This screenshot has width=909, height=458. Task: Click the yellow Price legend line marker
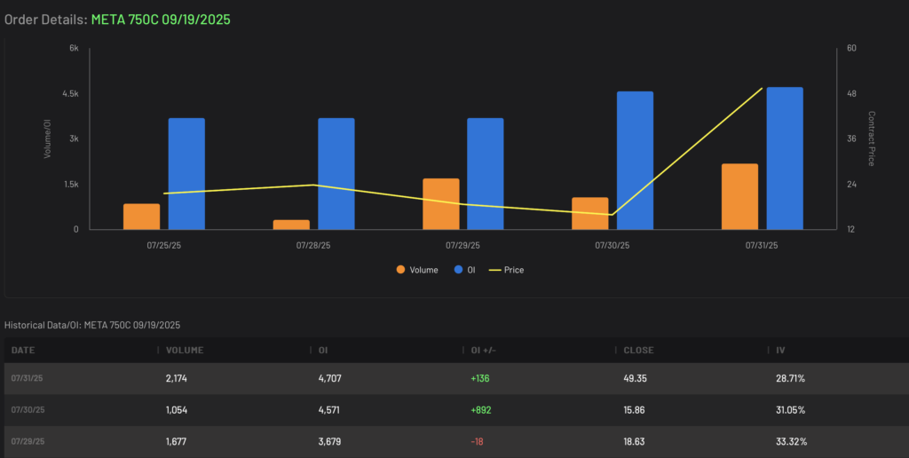[494, 270]
